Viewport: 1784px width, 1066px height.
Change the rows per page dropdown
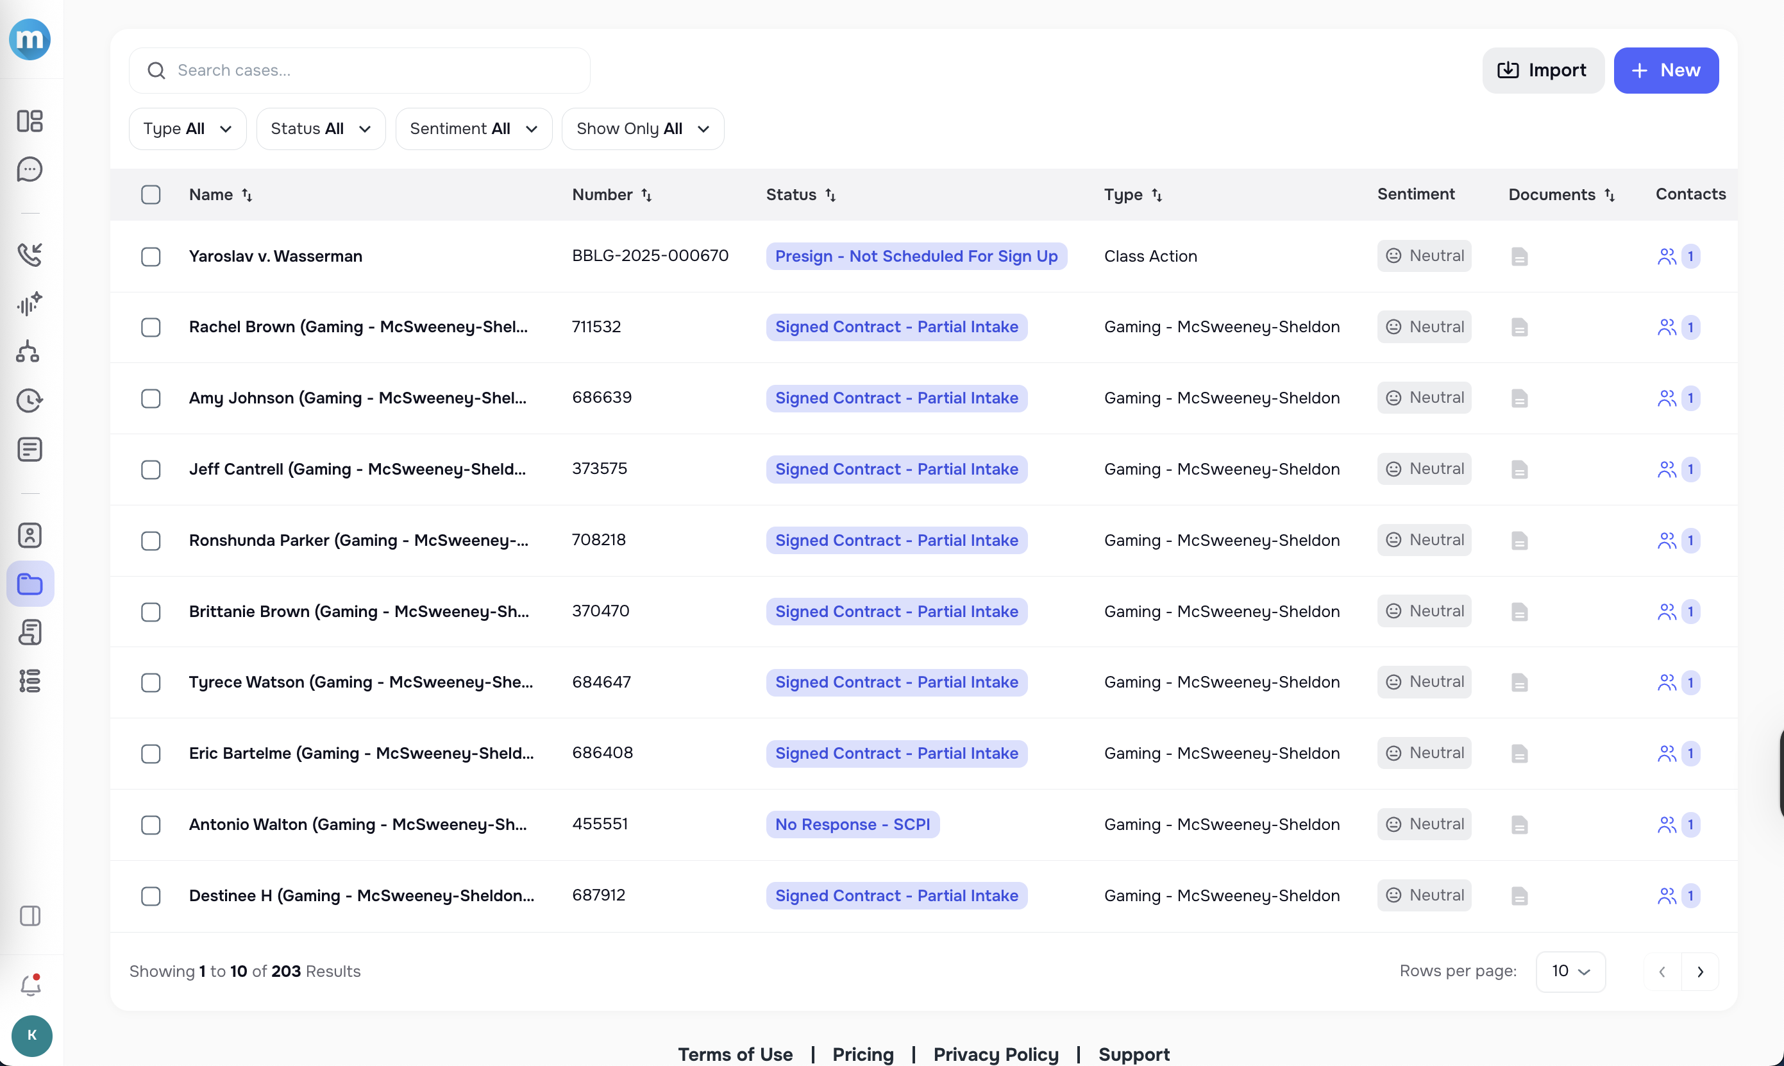(1570, 971)
